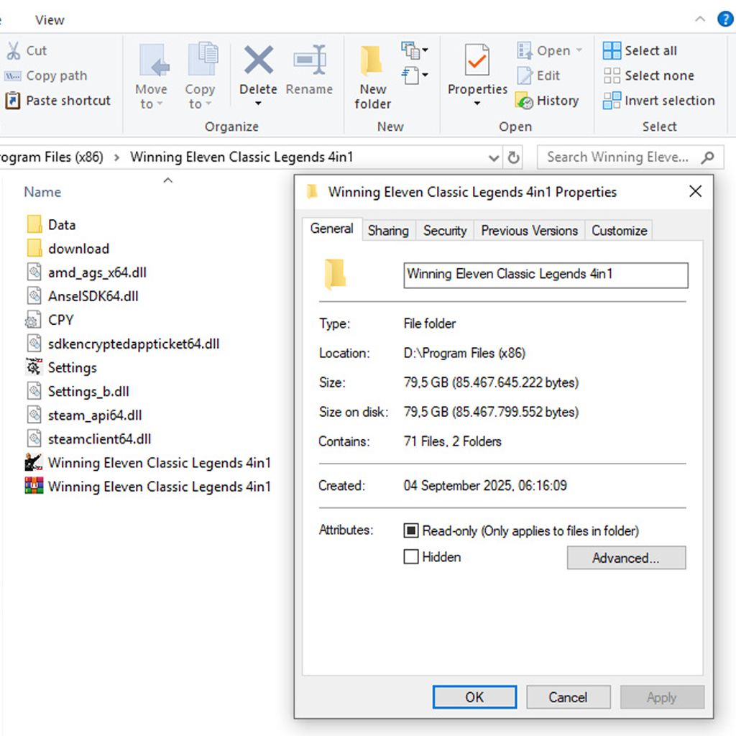Switch to the Security tab

click(445, 231)
